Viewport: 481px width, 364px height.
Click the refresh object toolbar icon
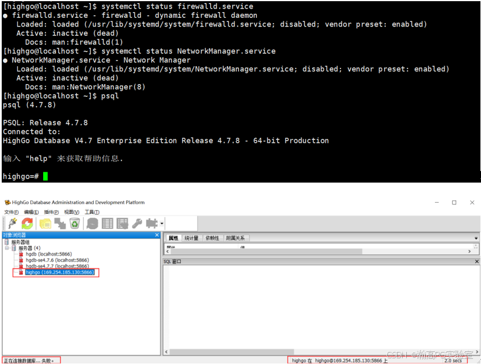click(x=27, y=223)
